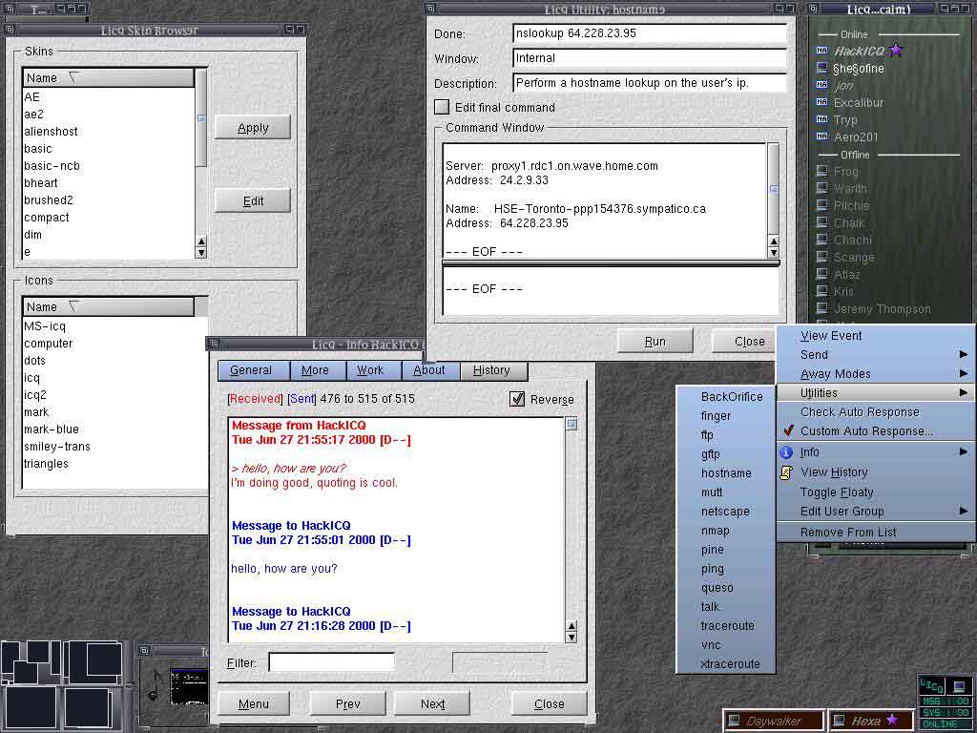Open the Daywalker floaty in taskbar

(773, 721)
